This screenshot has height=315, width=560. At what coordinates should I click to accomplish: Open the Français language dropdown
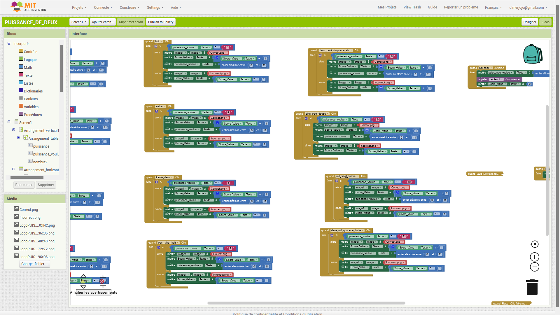click(x=493, y=8)
